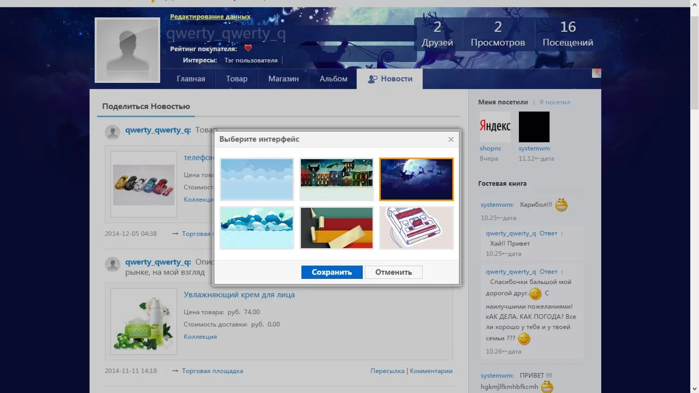
Task: Open the face cream product thumbnail
Action: pos(144,321)
